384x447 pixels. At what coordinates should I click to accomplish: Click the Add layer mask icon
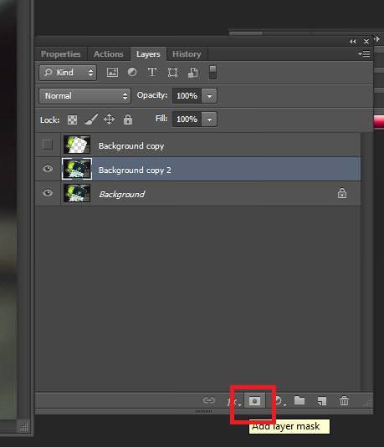254,401
